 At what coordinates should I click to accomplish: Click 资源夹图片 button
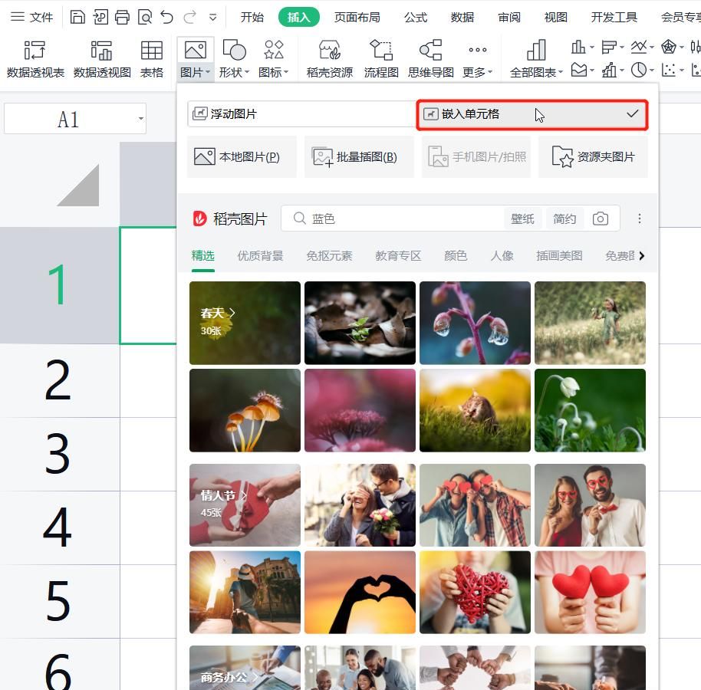593,157
